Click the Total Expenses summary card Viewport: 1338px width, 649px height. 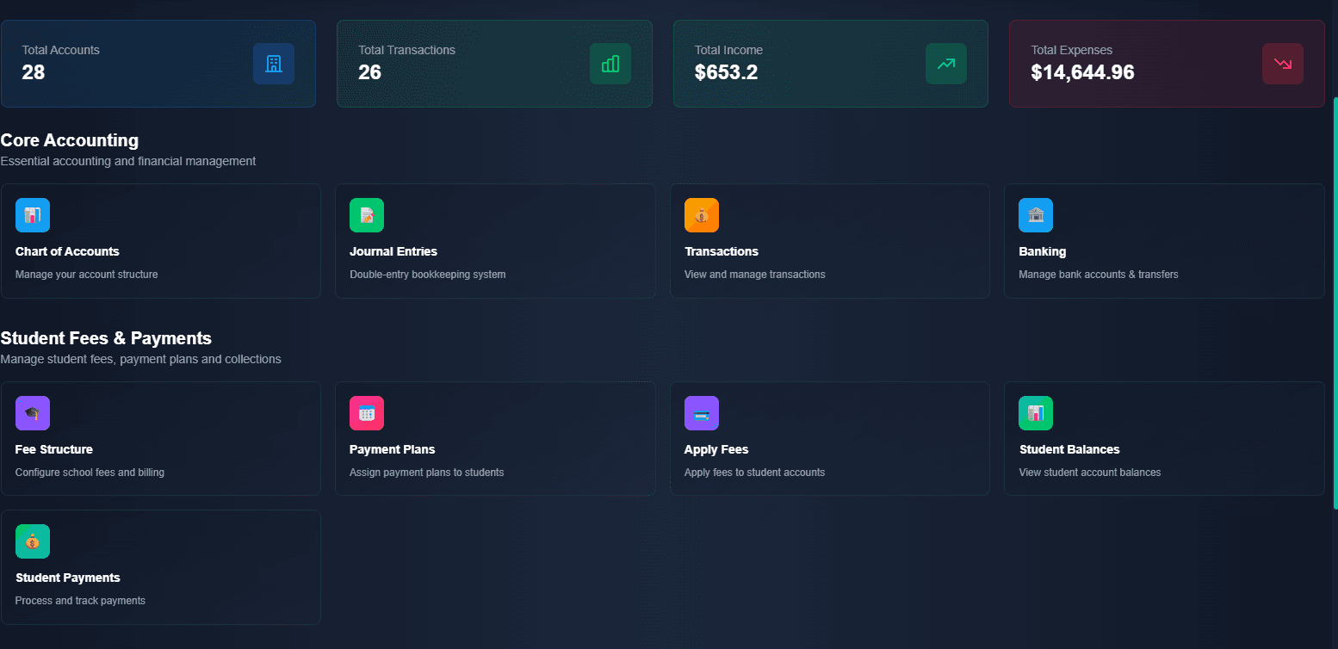point(1166,64)
